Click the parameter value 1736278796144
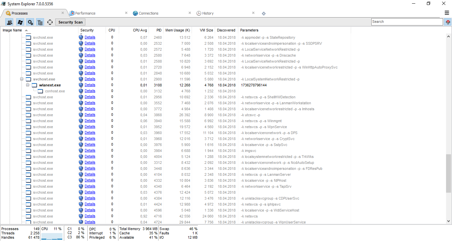The image size is (452, 241). tap(253, 85)
